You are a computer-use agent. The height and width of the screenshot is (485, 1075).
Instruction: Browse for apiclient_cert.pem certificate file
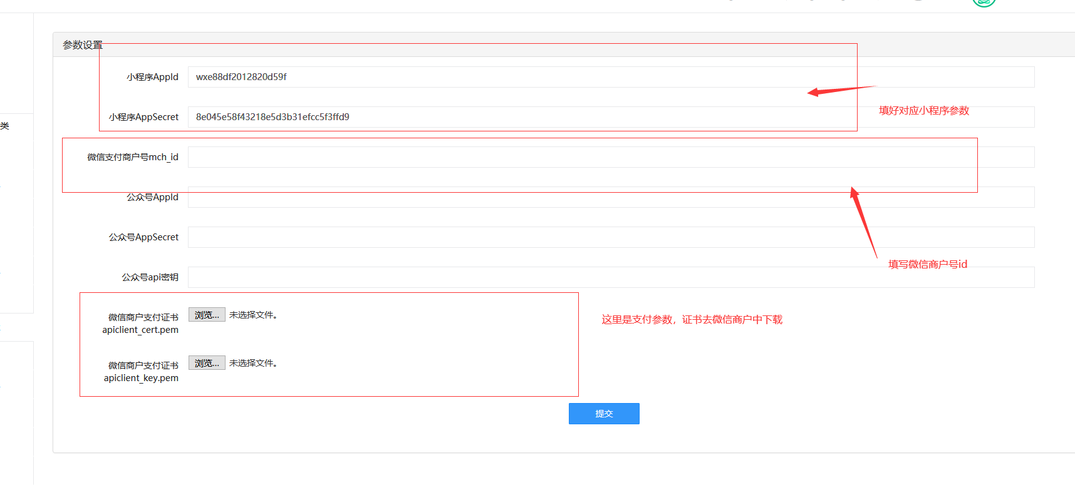pos(207,315)
